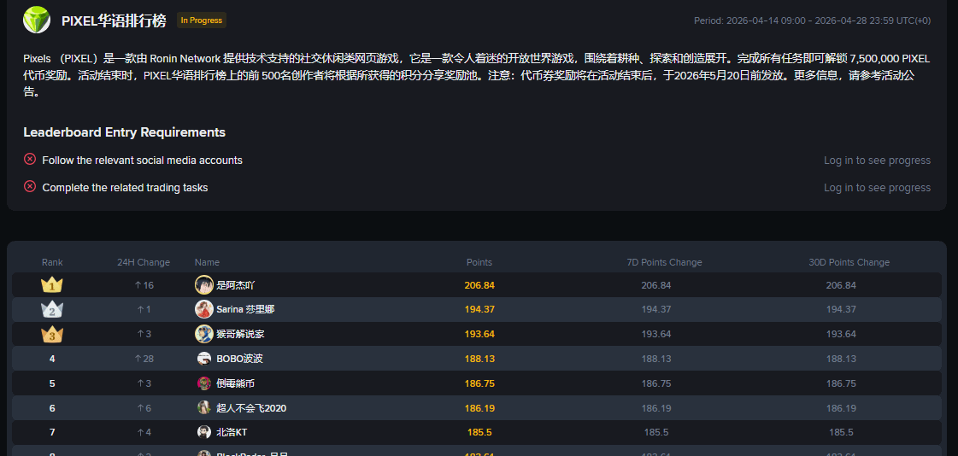Click rank number 7 cell

pos(52,432)
